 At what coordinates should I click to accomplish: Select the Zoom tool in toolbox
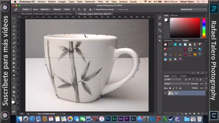click(x=14, y=96)
